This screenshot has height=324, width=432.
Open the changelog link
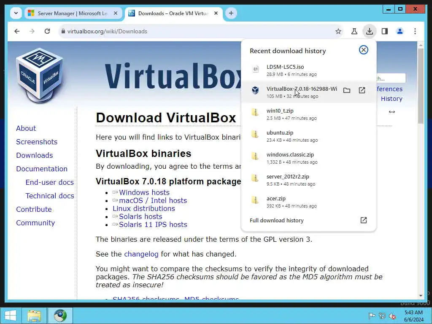(141, 254)
